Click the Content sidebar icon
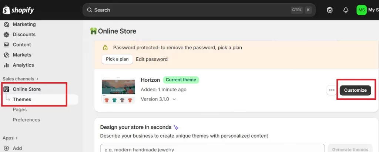Viewport: 379px width, 152px height. tap(6, 45)
